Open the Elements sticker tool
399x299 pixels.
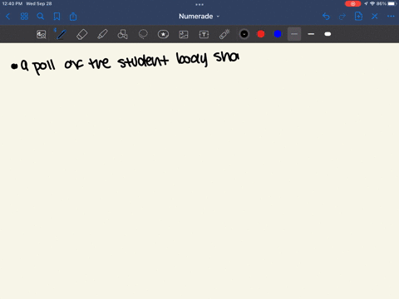tap(163, 34)
